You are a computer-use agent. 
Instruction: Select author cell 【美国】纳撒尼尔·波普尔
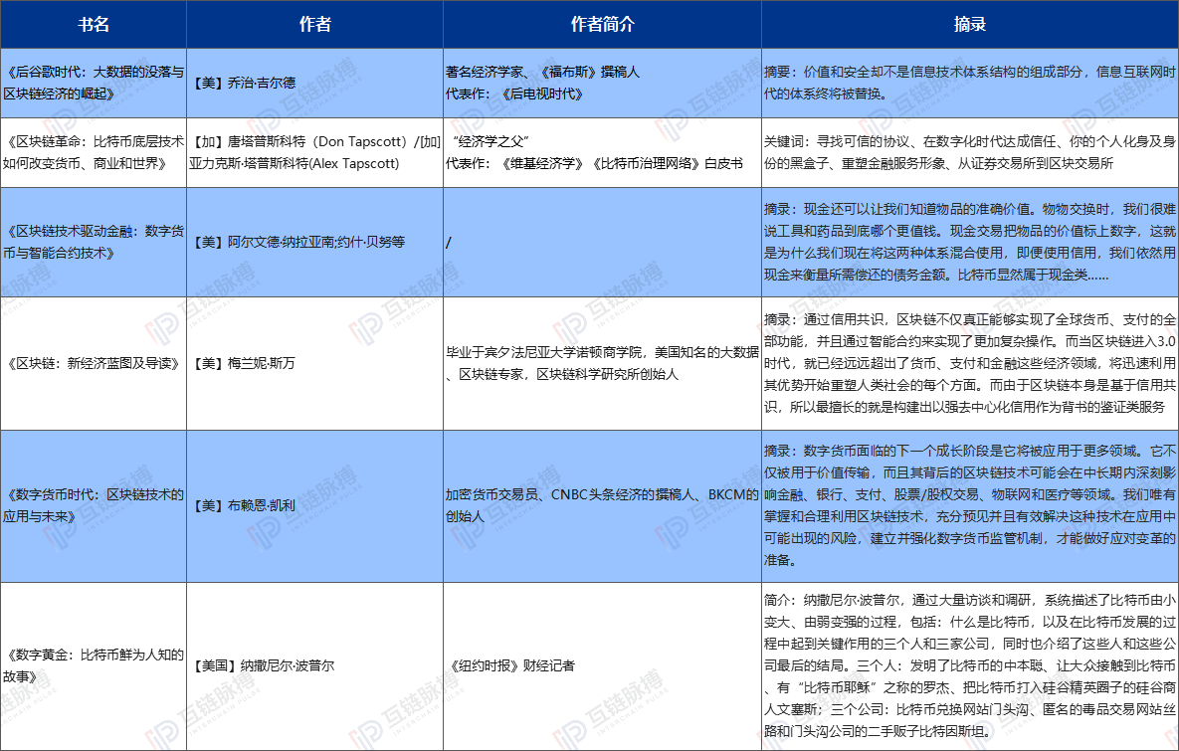pyautogui.click(x=314, y=666)
